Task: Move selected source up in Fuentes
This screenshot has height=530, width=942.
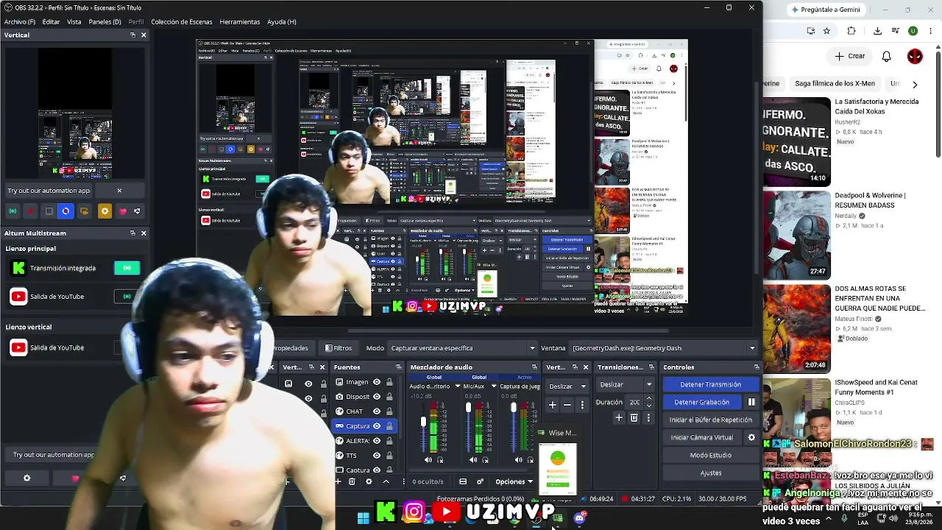Action: (x=386, y=481)
